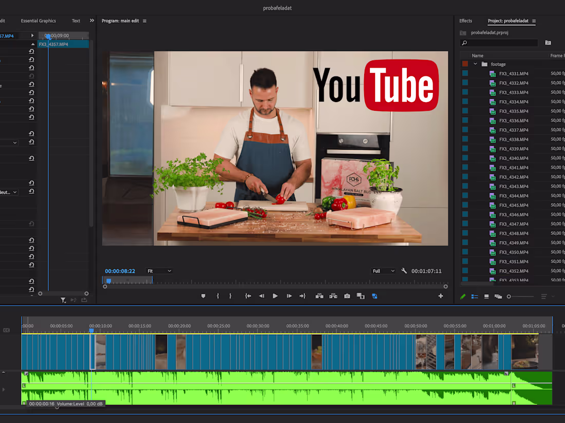Open the Program monitor settings wrench
Viewport: 565px width, 423px height.
pos(404,271)
